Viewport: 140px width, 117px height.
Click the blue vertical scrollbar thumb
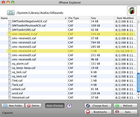tap(138, 83)
